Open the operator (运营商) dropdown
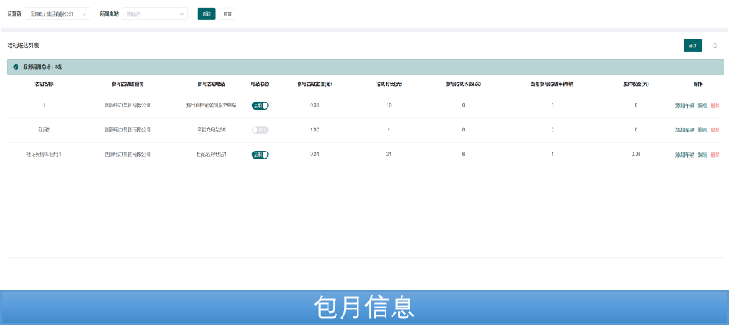 58,14
